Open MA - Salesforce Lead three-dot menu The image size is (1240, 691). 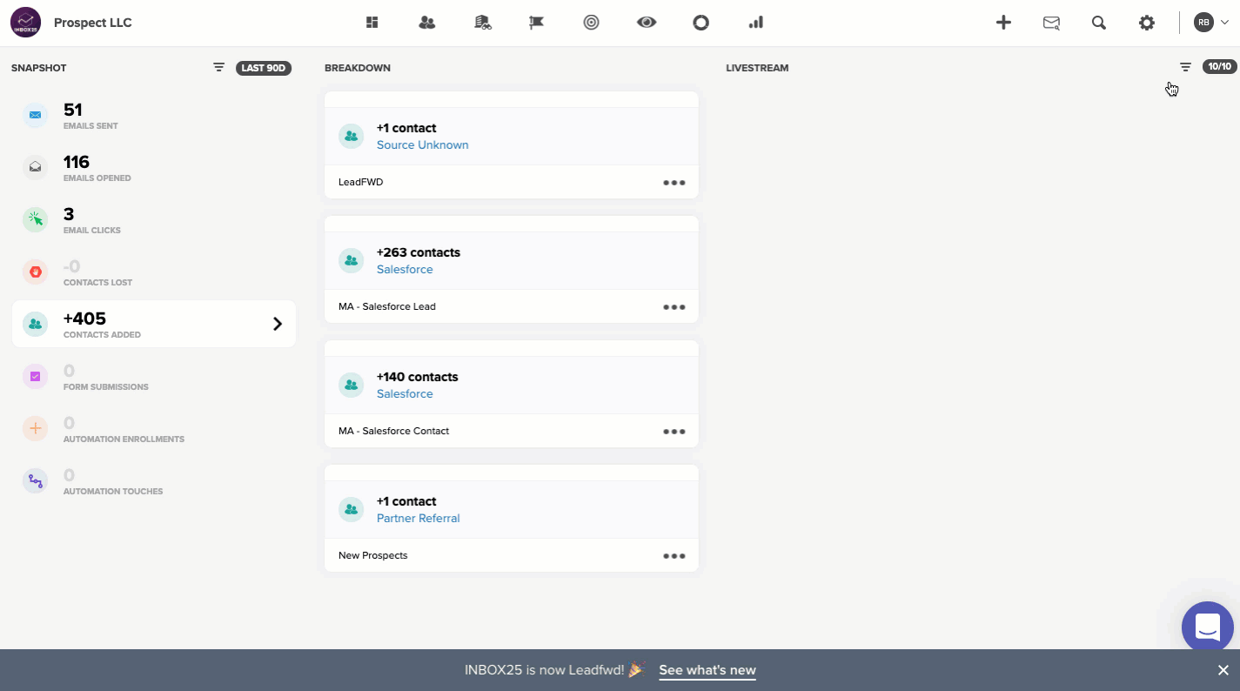pos(674,307)
